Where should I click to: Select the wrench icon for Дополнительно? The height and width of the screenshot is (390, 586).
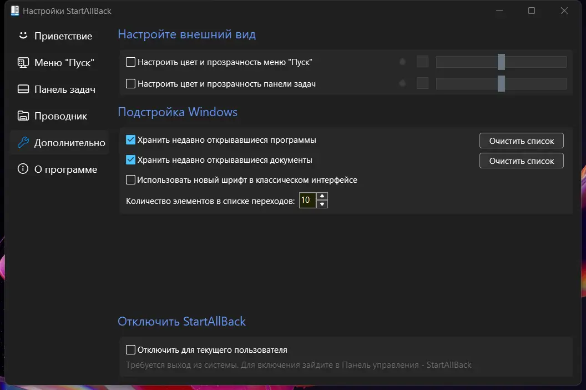pyautogui.click(x=22, y=142)
